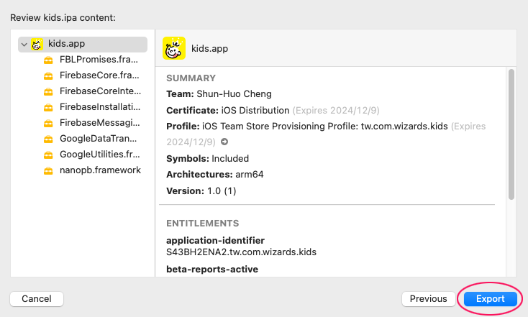
Task: Click GoogleDataTransport framework toolbox icon
Action: [48, 139]
